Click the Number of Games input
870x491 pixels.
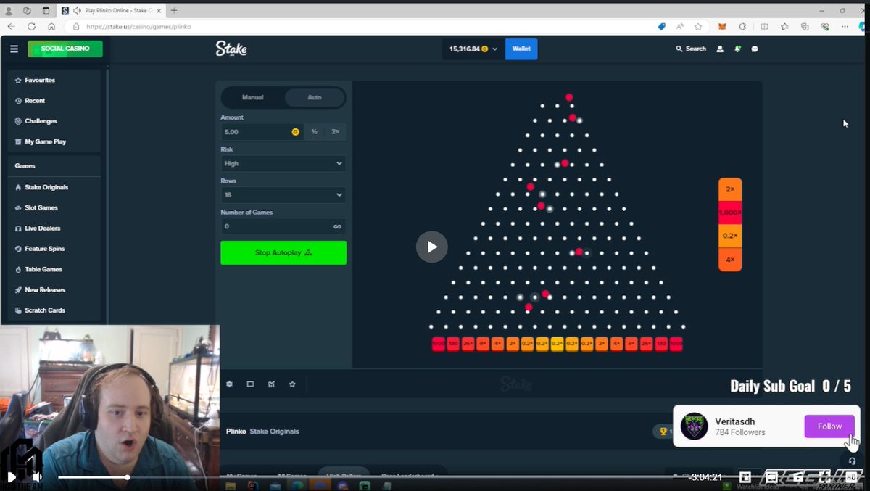tap(283, 226)
